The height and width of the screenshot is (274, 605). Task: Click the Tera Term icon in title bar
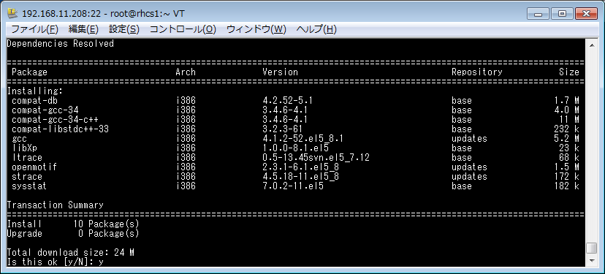pyautogui.click(x=13, y=13)
